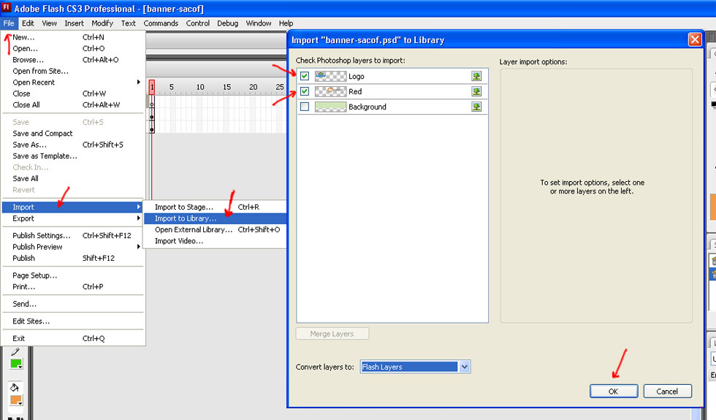Click the image icon beside Red layer
Viewport: 716px width, 420px height.
476,91
